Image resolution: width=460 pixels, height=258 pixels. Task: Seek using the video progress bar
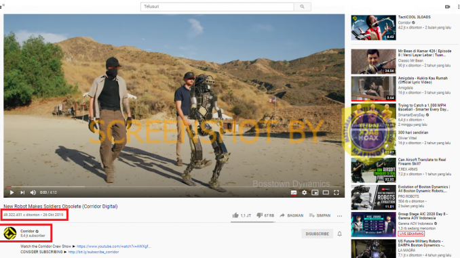tap(174, 186)
